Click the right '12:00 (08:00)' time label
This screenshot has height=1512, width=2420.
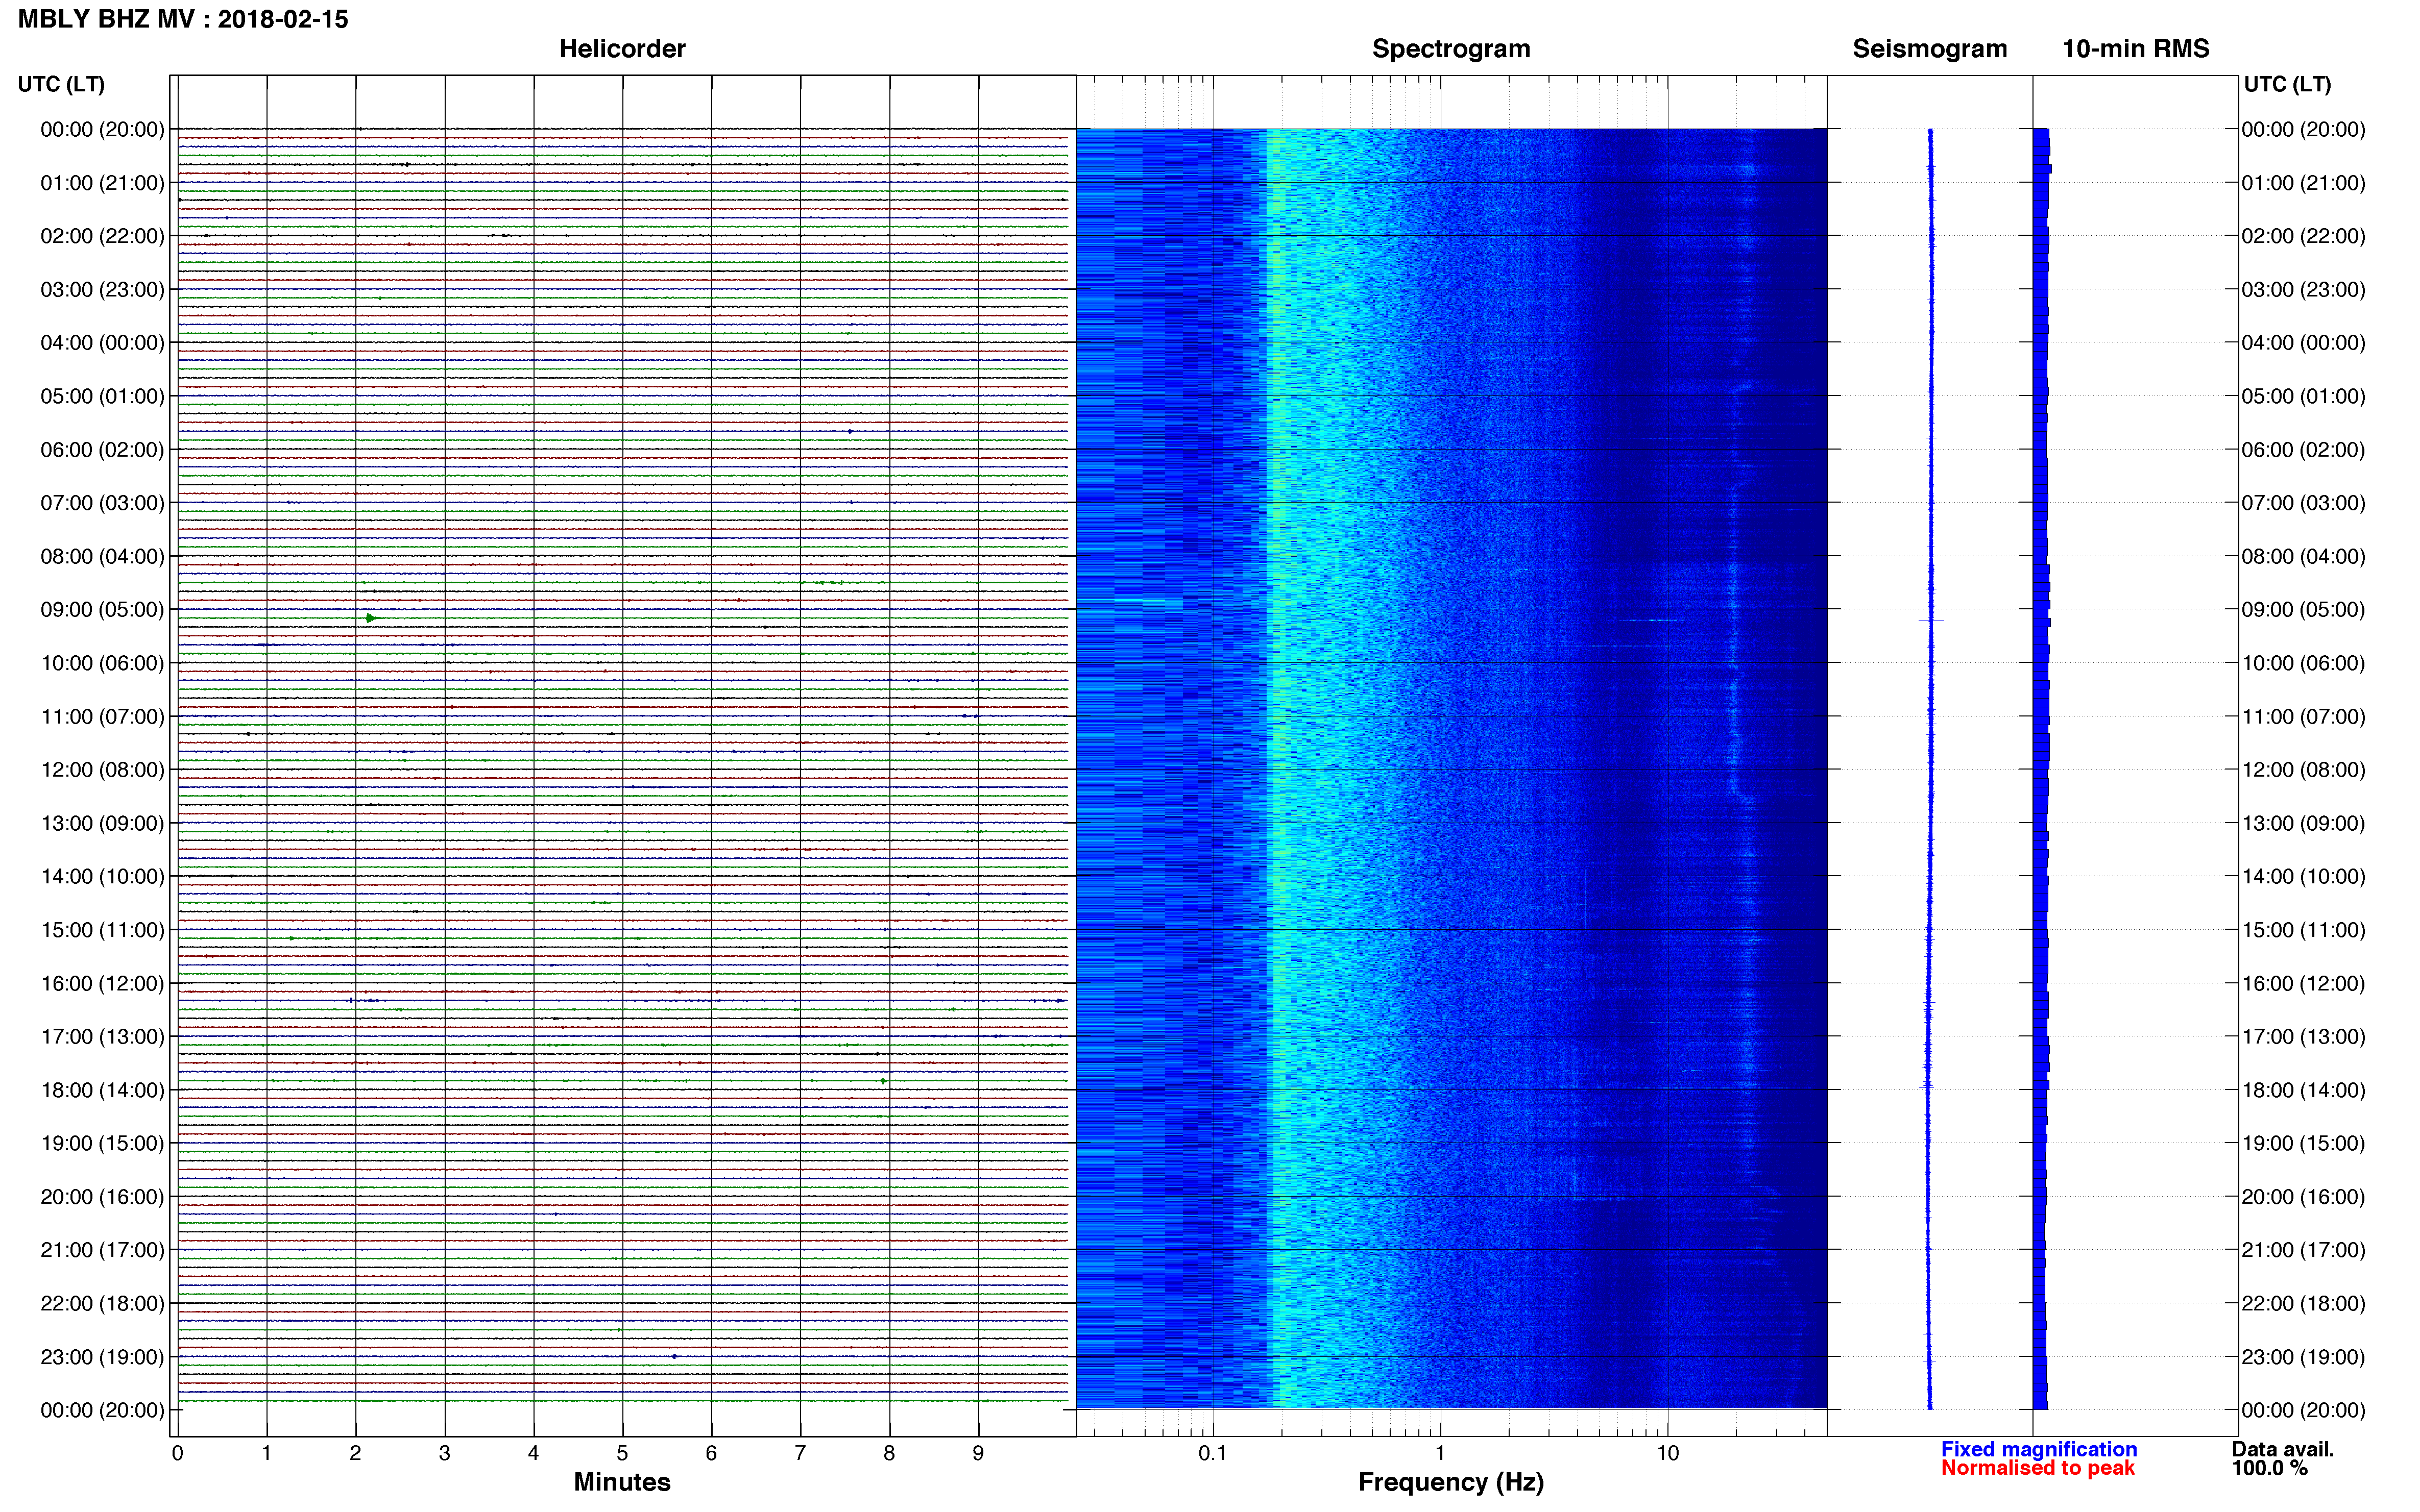pos(2303,770)
